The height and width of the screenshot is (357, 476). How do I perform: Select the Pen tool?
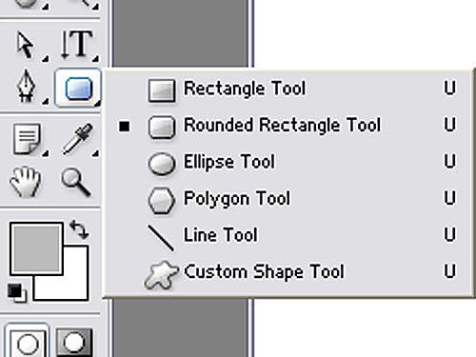click(27, 87)
